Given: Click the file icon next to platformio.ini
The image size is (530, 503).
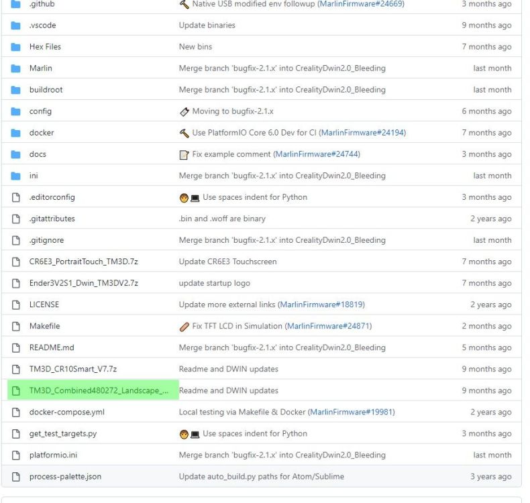Looking at the screenshot, I should (16, 455).
